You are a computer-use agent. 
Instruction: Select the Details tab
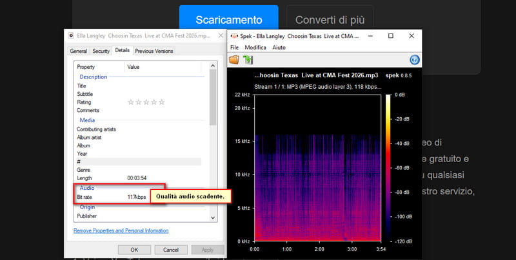pyautogui.click(x=122, y=50)
